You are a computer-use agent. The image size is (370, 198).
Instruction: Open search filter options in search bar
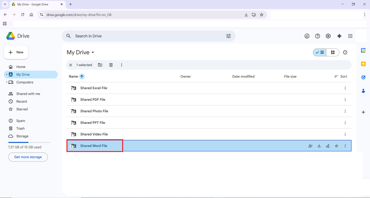[x=228, y=36]
